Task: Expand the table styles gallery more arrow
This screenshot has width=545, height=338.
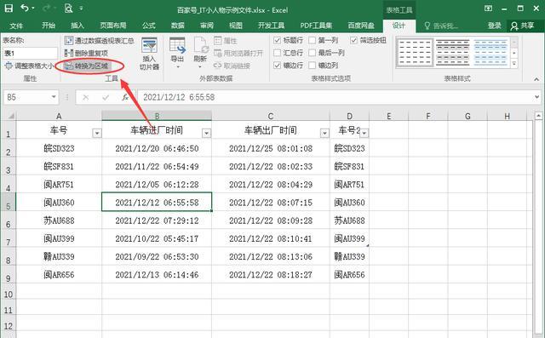Action: pyautogui.click(x=514, y=64)
